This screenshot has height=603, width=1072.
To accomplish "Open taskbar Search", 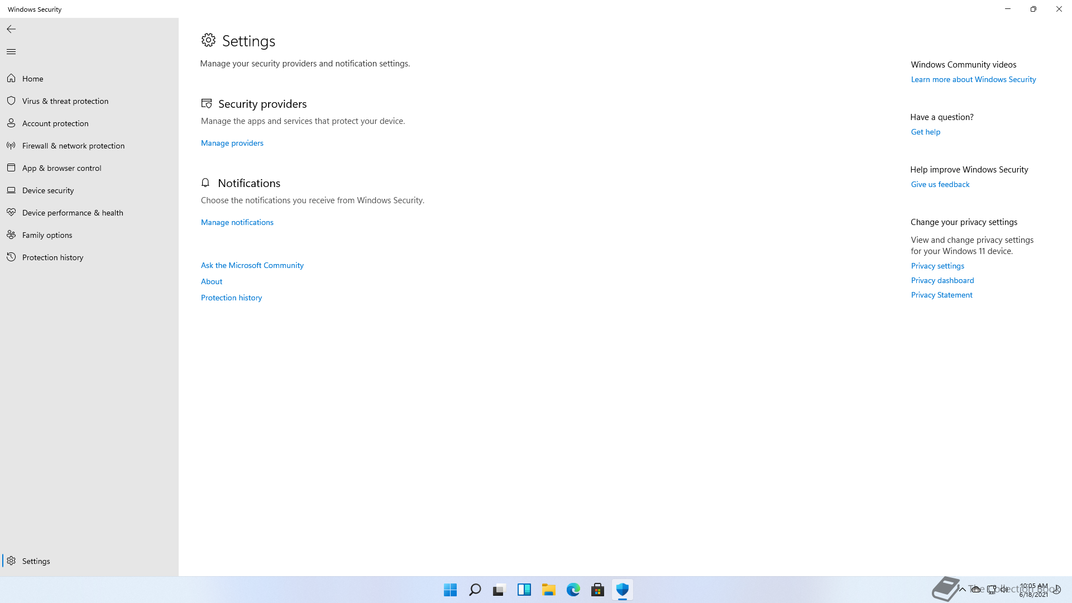I will pyautogui.click(x=475, y=590).
